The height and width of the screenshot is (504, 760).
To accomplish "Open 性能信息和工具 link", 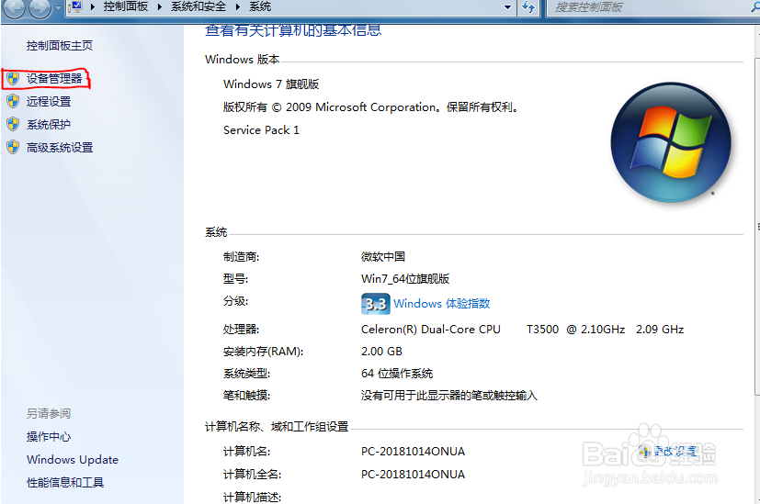I will [65, 483].
